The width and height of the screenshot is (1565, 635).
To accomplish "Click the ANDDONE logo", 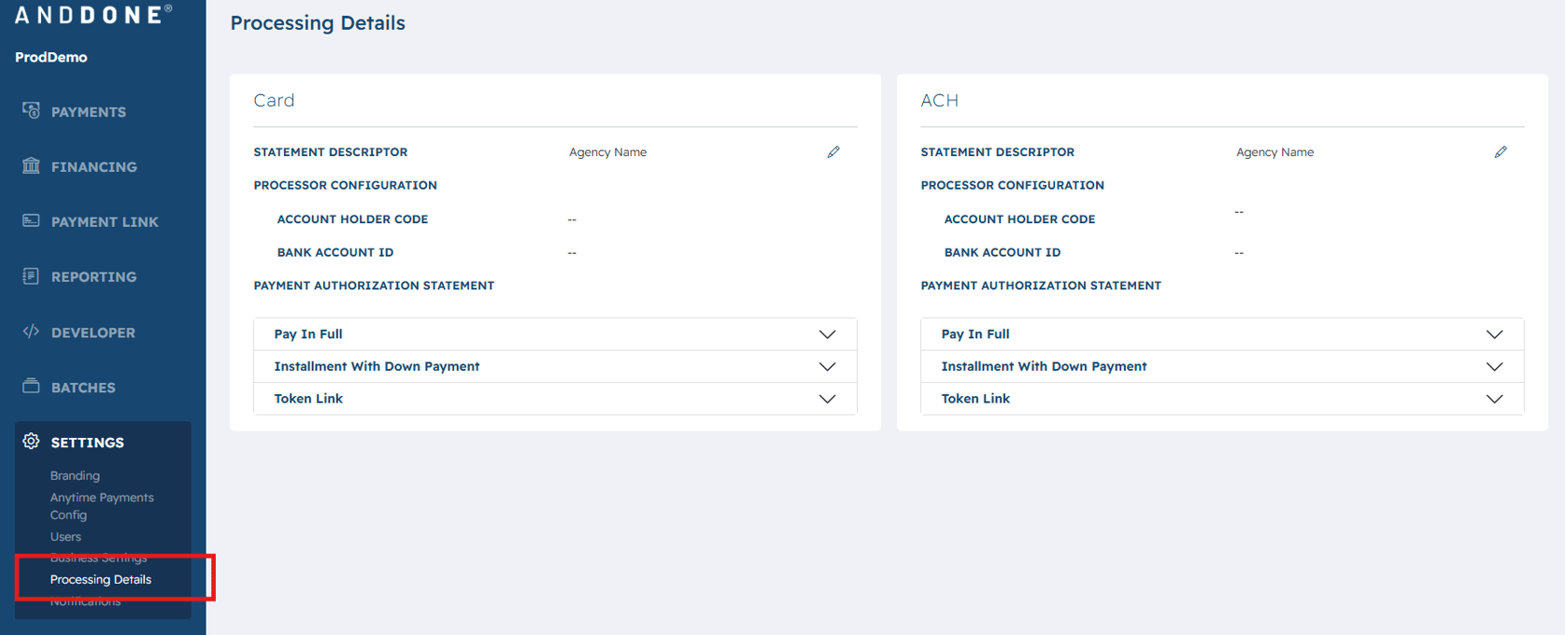I will [x=93, y=14].
